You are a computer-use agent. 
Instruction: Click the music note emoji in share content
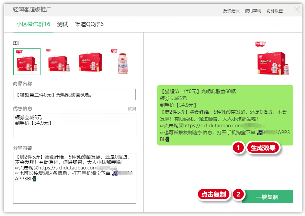tap(115, 173)
